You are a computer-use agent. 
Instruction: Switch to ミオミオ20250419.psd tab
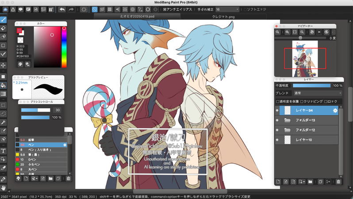[x=137, y=16]
